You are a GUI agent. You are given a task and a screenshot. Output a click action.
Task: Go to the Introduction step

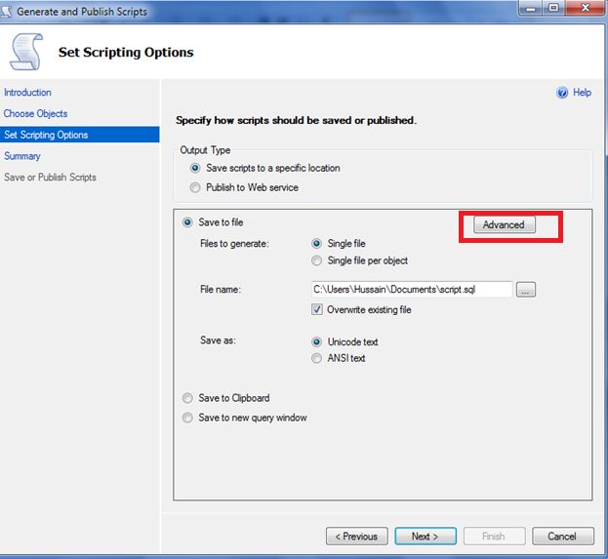tap(28, 93)
